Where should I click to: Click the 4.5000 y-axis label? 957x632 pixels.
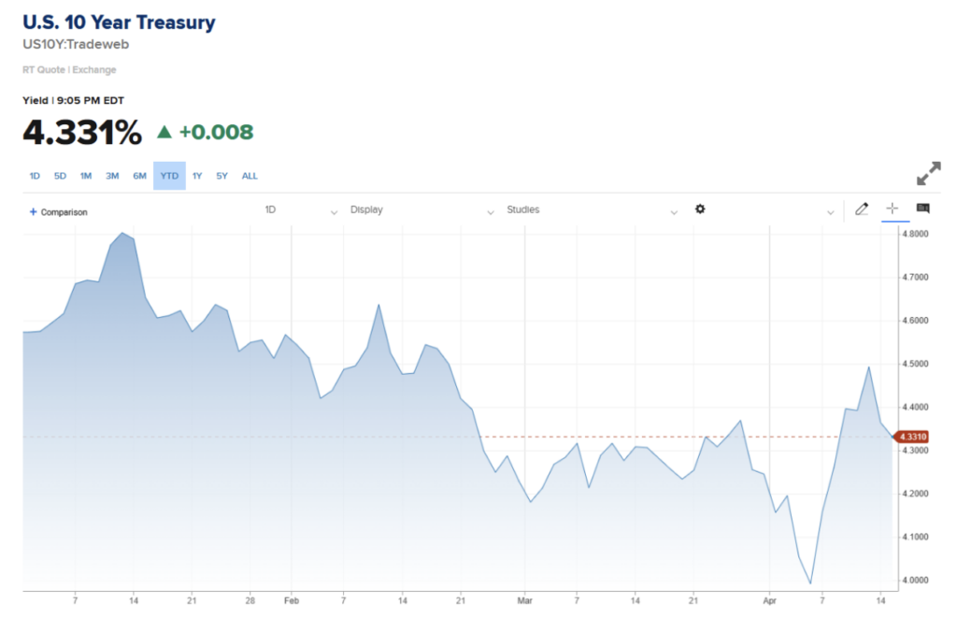915,364
